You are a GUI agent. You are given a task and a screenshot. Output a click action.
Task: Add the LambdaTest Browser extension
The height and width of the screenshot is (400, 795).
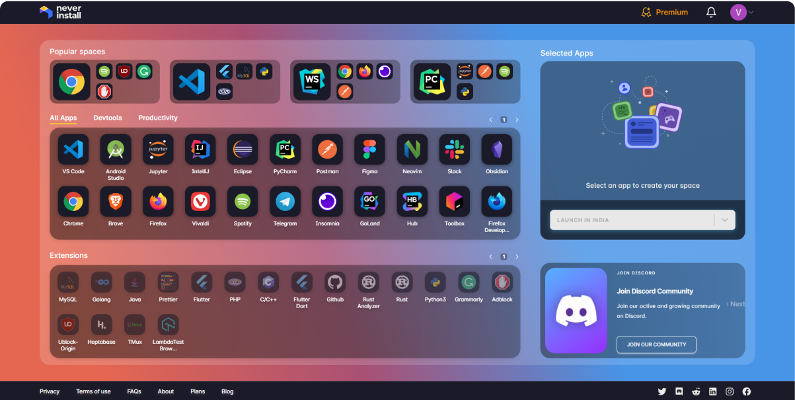click(168, 325)
